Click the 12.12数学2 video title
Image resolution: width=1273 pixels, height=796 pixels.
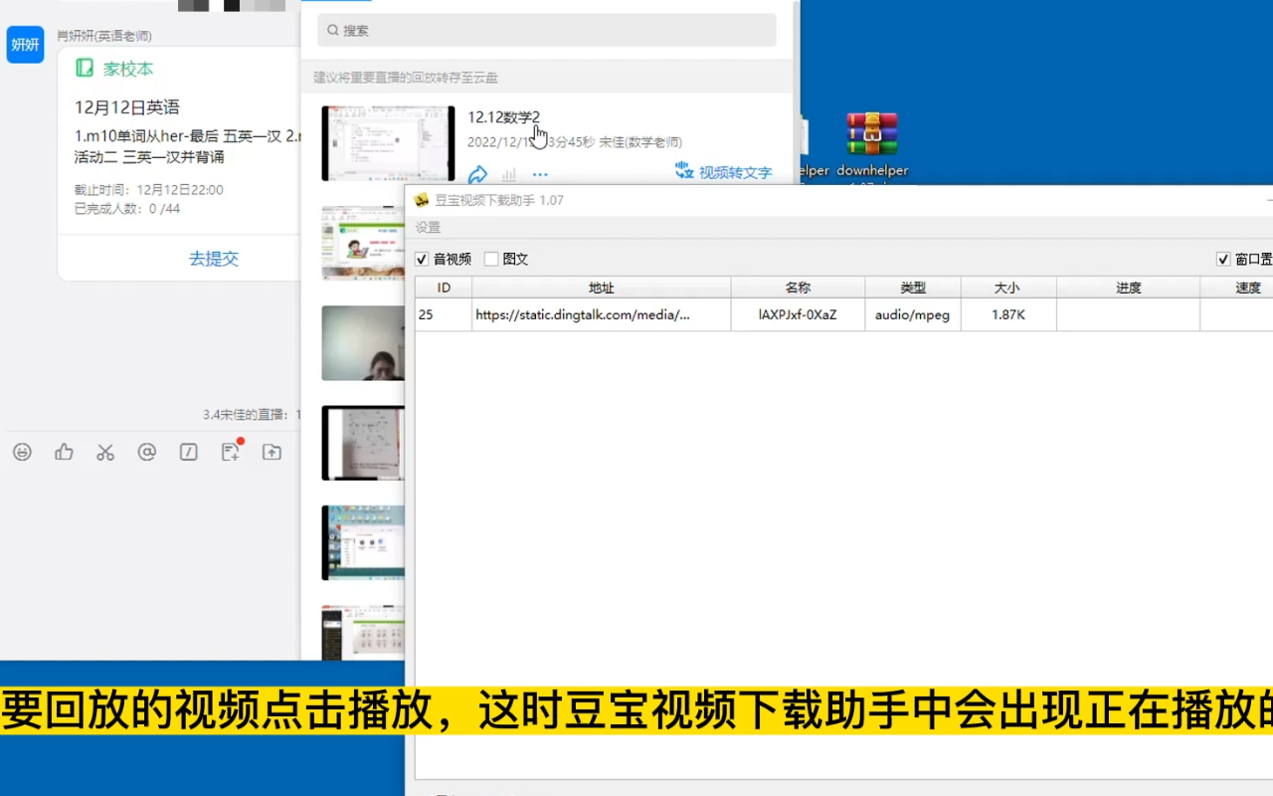point(504,117)
